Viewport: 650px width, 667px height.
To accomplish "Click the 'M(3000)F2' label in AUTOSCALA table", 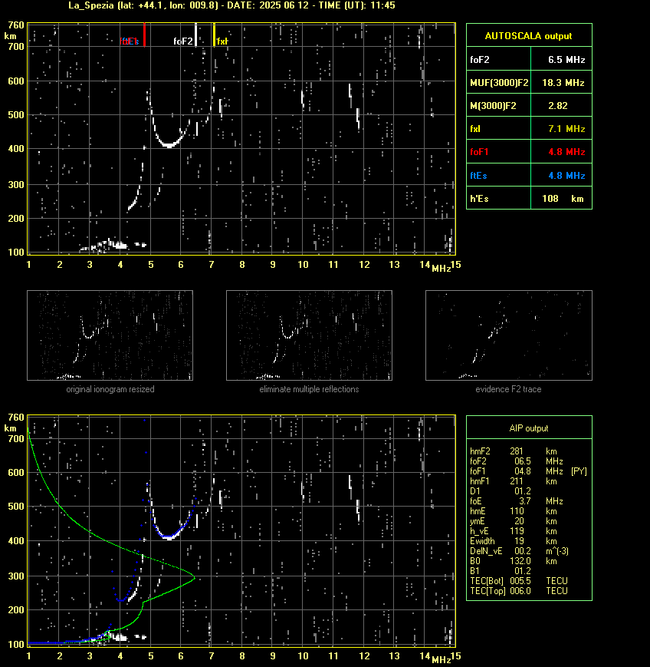I will 493,105.
